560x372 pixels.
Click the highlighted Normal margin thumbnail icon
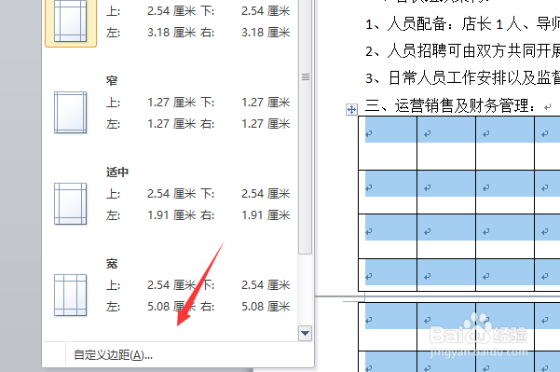pos(71,21)
